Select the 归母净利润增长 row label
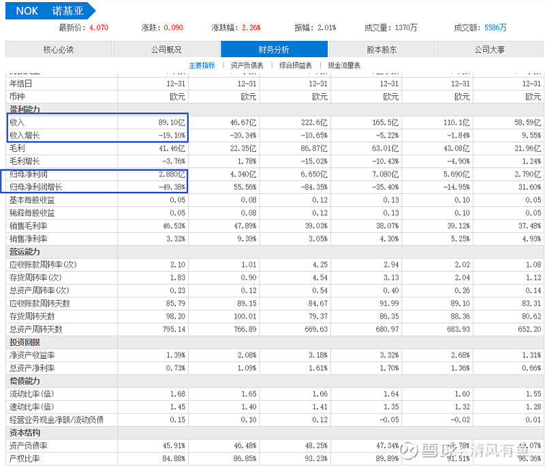This screenshot has height=467, width=545. pos(36,187)
